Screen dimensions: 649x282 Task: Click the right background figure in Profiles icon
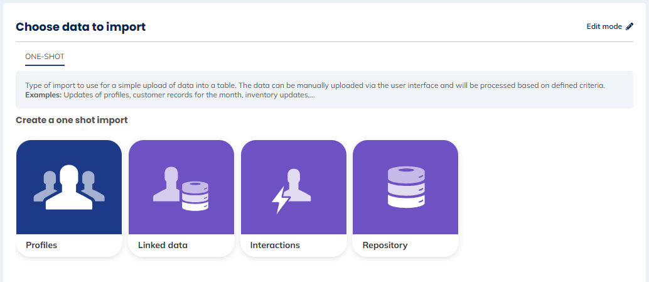(93, 186)
